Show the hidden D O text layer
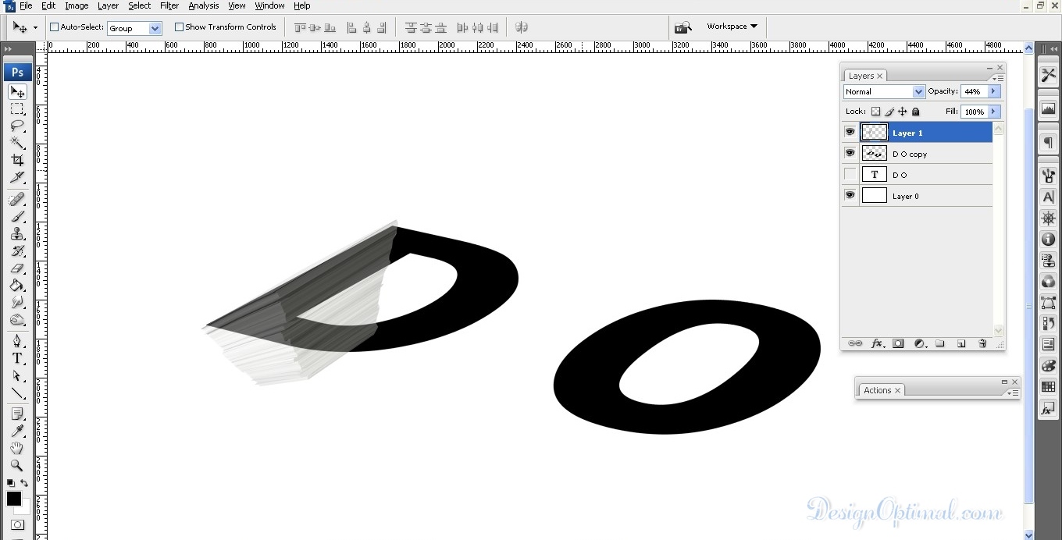The height and width of the screenshot is (540, 1062). [x=850, y=174]
